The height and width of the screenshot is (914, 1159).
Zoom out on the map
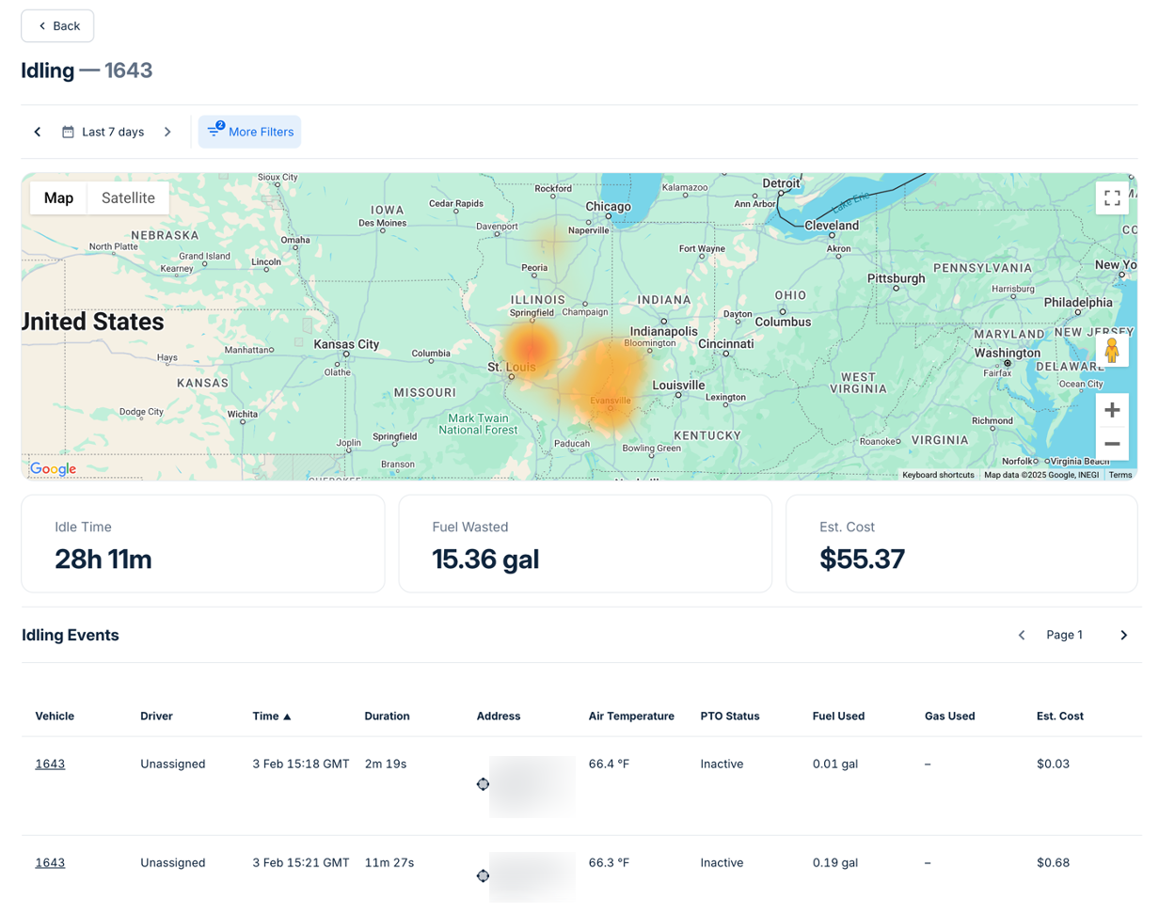(x=1111, y=444)
